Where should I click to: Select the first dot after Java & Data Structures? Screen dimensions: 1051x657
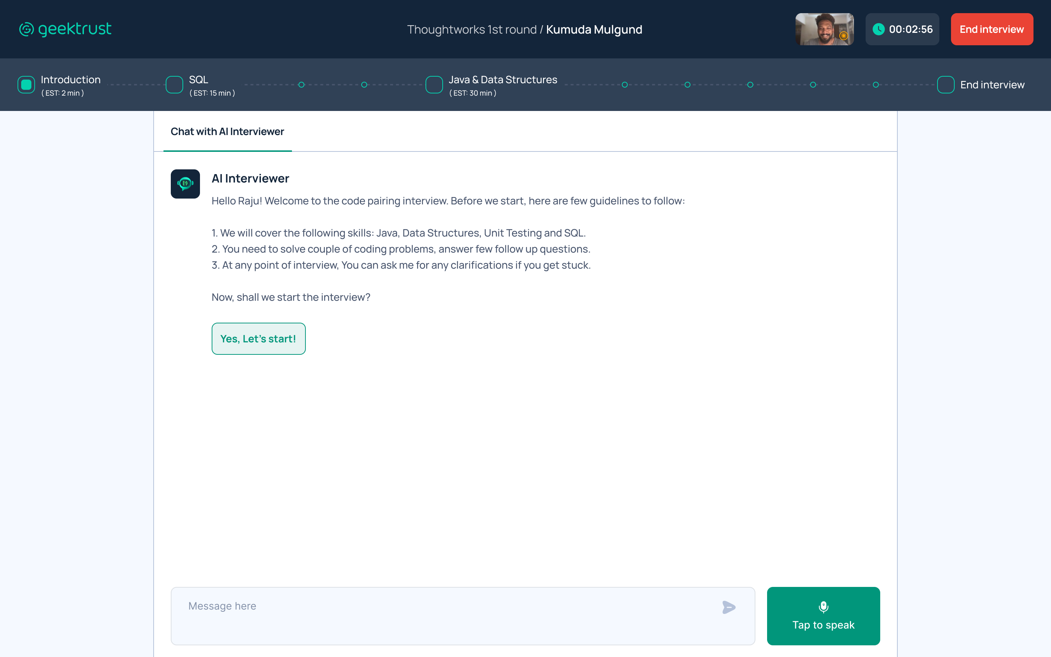point(624,85)
